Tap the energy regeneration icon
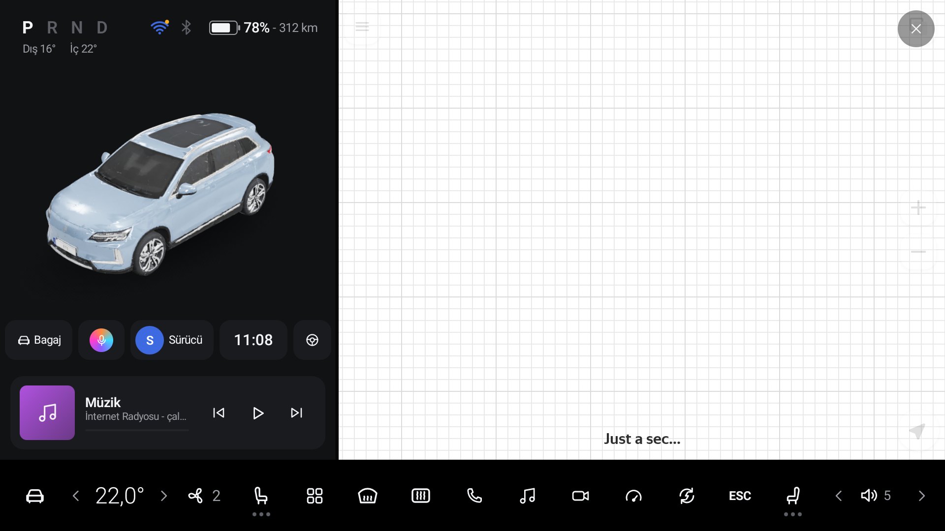945x531 pixels. pyautogui.click(x=687, y=496)
